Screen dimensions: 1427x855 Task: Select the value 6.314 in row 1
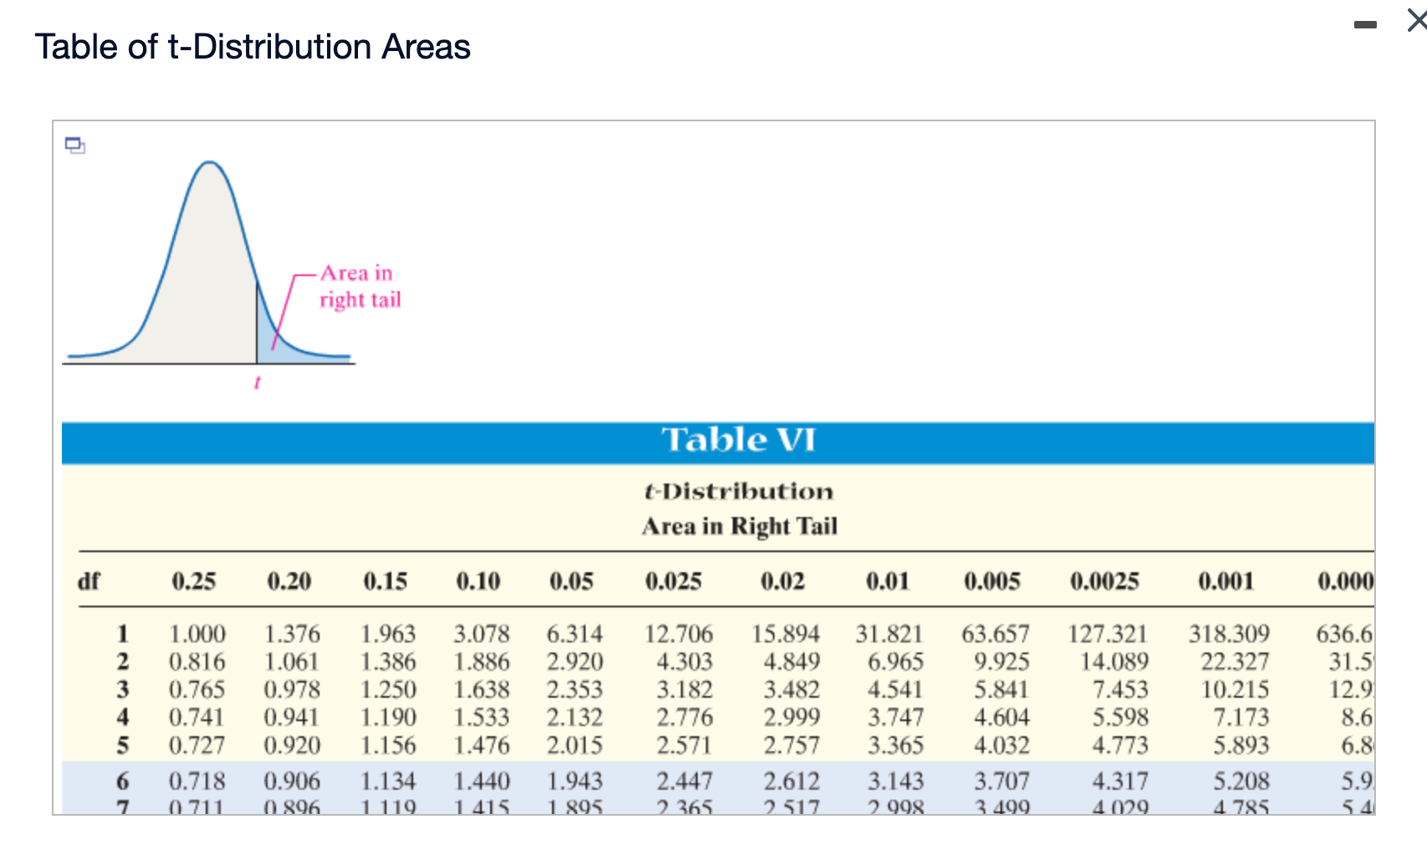tap(575, 634)
